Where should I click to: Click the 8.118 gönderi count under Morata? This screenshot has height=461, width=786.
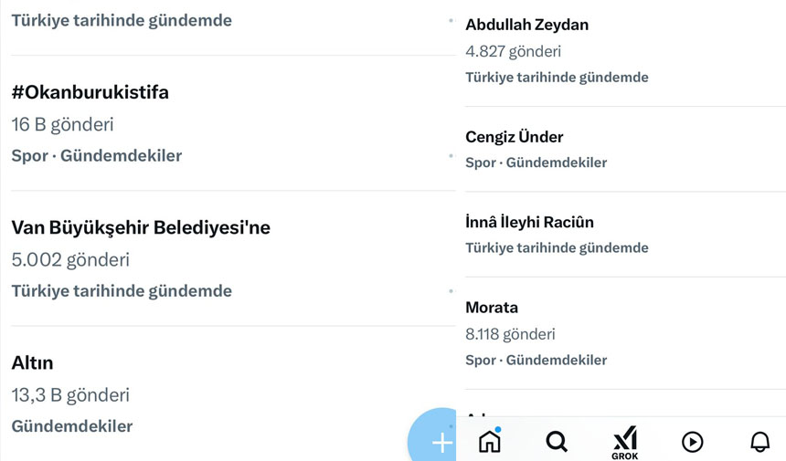tap(510, 334)
